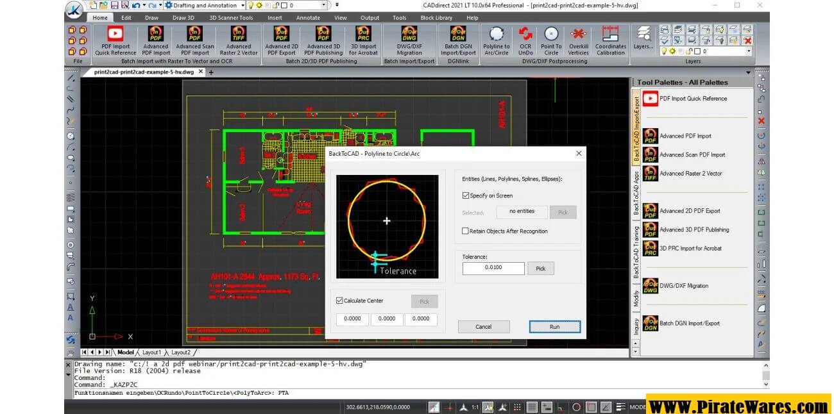Click new drawing tab plus button
This screenshot has width=834, height=414.
click(x=212, y=72)
